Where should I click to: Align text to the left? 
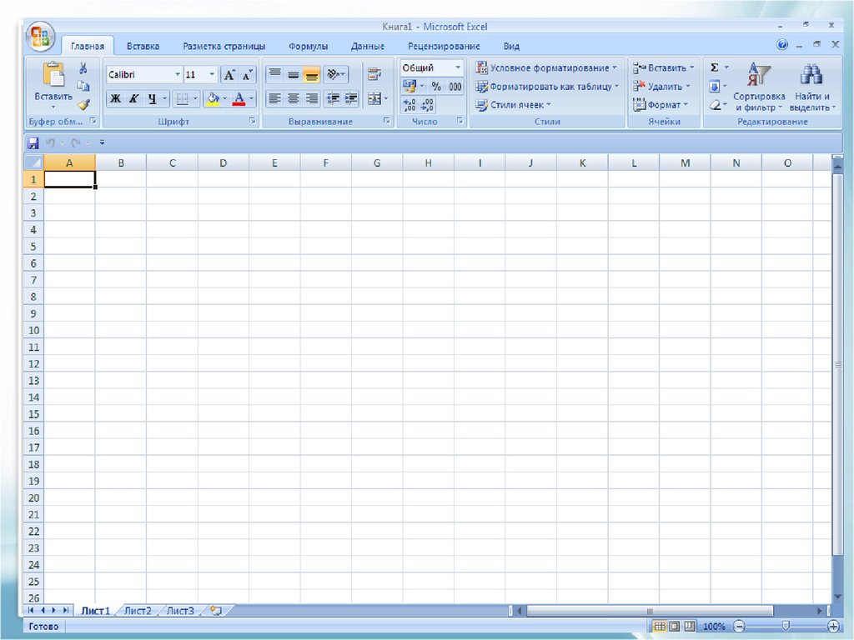coord(275,98)
